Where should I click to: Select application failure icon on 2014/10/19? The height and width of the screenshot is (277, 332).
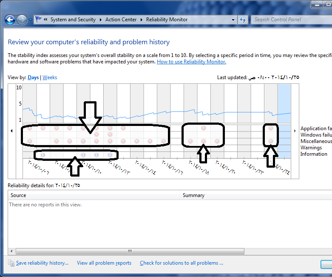[x=204, y=128]
